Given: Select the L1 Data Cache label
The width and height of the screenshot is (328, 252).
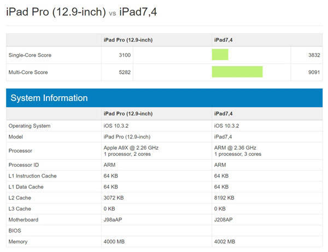Looking at the screenshot, I should [26, 187].
